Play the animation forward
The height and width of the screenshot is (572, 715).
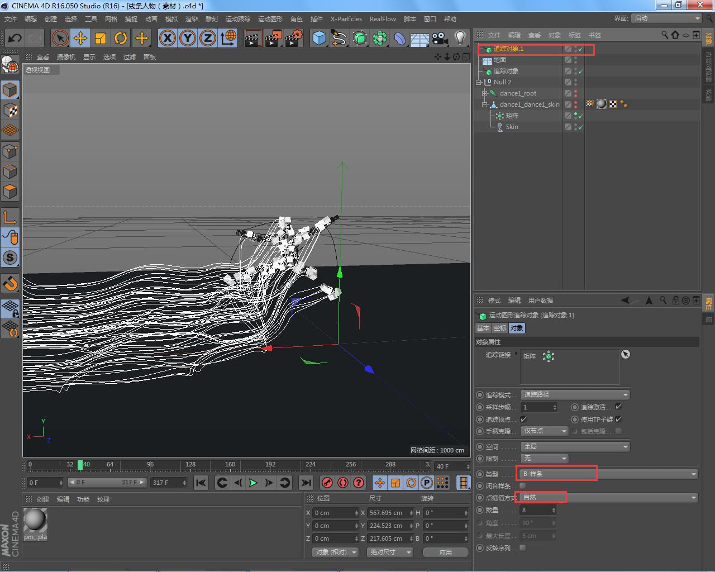[x=253, y=483]
